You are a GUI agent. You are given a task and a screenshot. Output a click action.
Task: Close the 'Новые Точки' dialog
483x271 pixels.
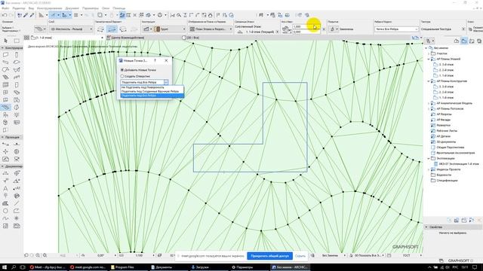pos(166,60)
